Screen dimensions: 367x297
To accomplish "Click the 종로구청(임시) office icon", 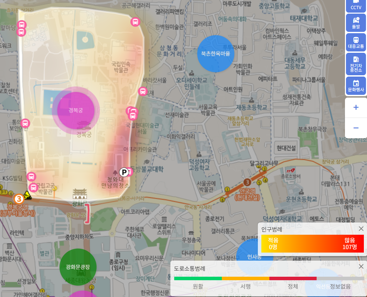I will tap(118, 255).
